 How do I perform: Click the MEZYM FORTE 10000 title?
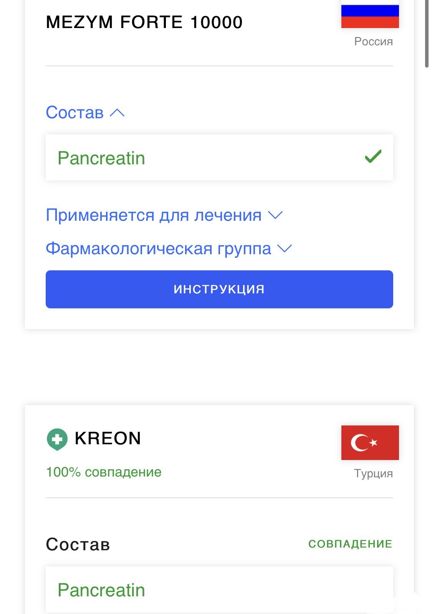pyautogui.click(x=144, y=22)
